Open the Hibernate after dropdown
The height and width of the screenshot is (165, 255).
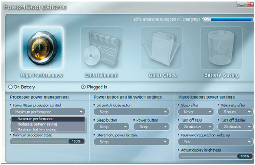coord(235,112)
